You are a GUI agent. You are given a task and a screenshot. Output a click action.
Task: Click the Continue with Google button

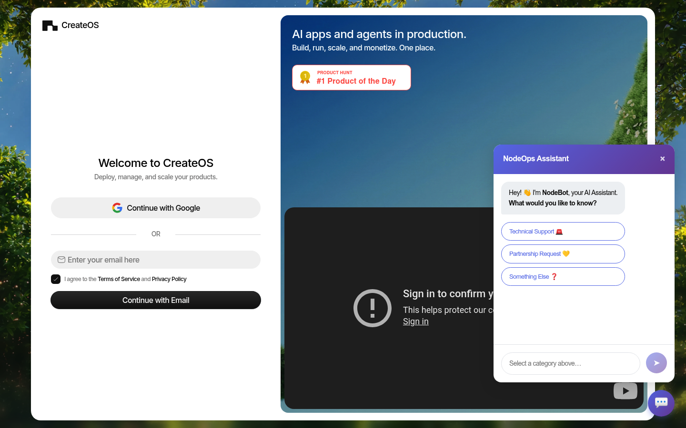[x=156, y=208]
